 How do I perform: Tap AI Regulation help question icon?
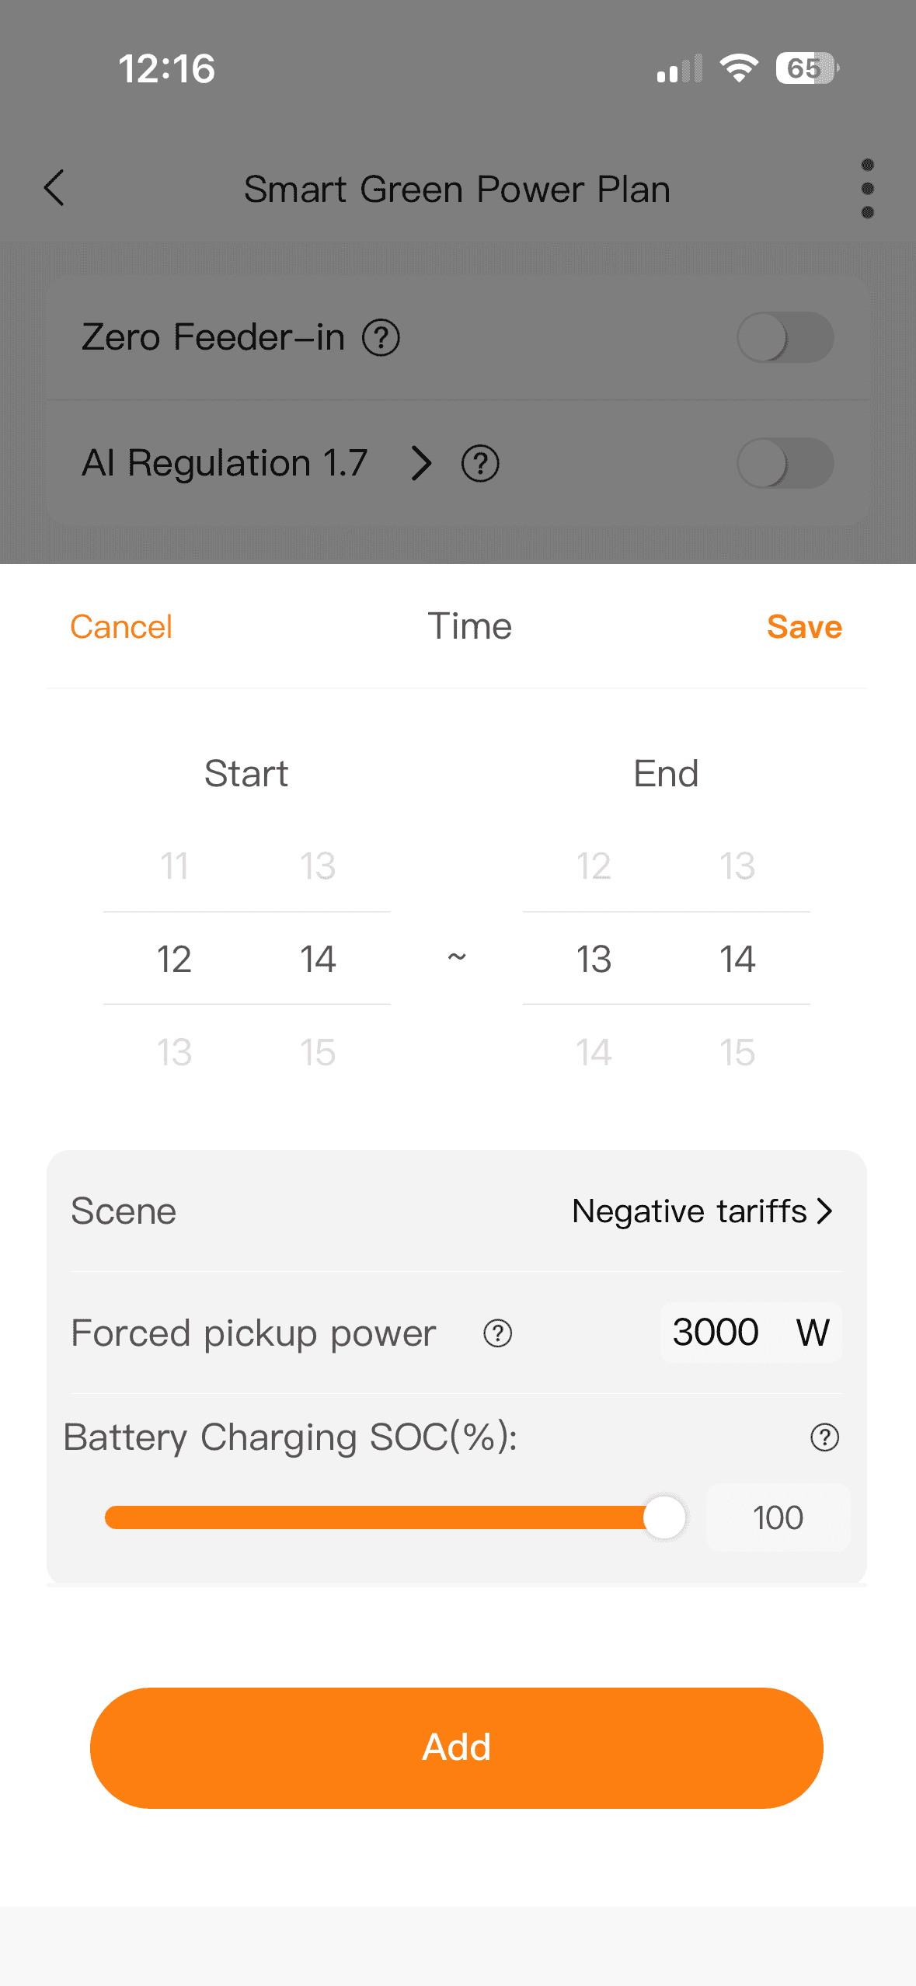click(x=480, y=464)
